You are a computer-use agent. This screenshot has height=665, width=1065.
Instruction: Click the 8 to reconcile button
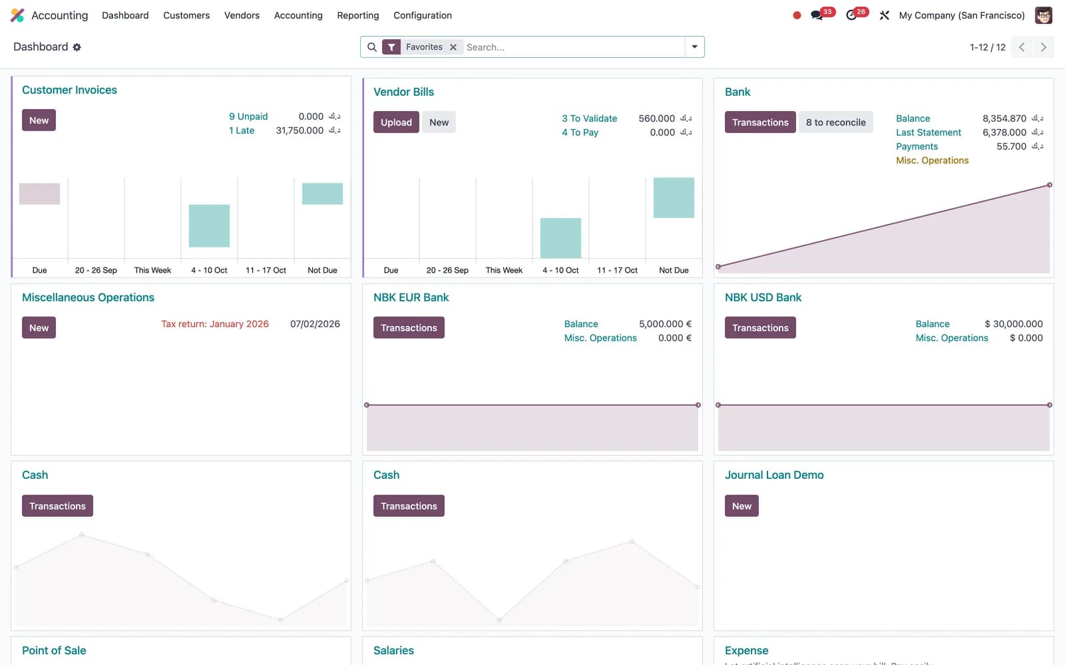835,122
